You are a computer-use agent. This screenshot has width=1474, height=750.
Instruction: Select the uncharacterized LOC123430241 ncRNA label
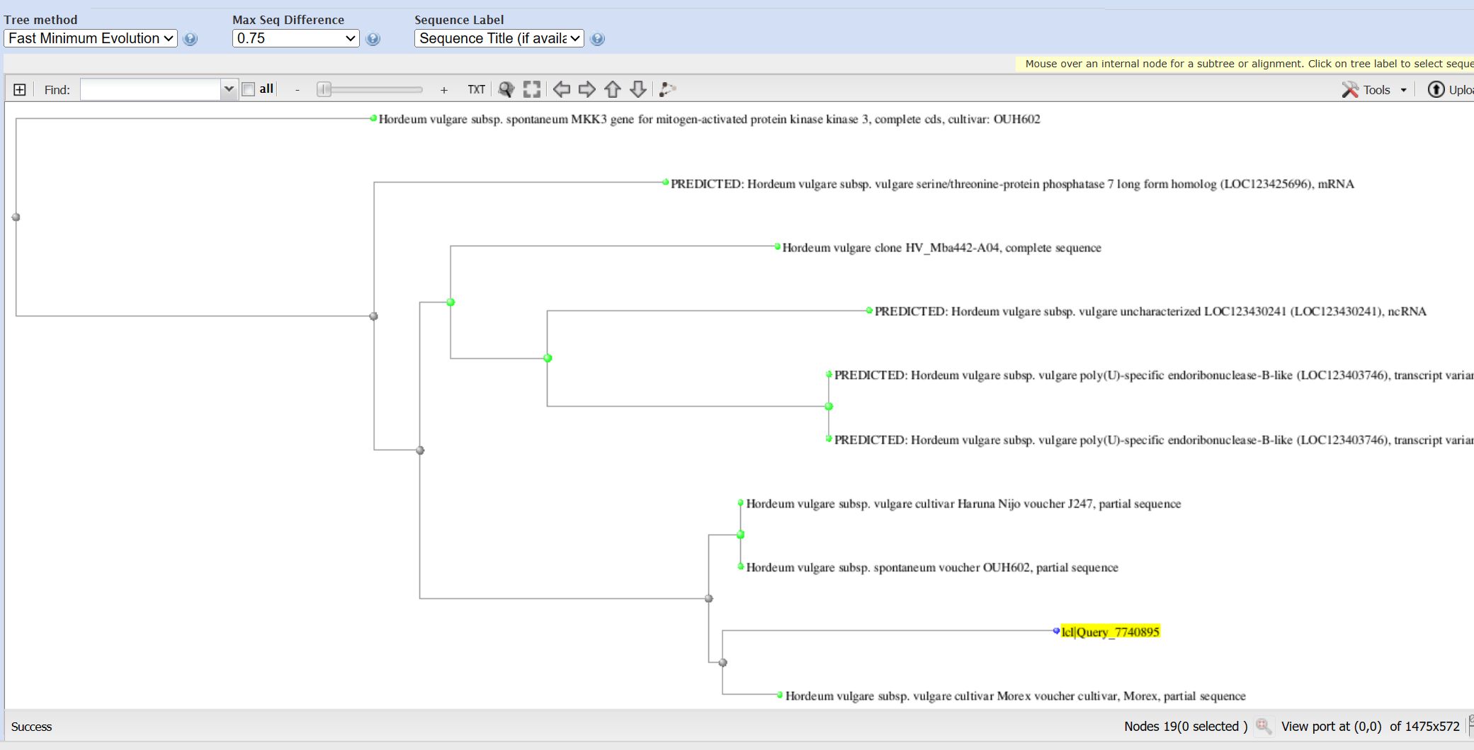click(1150, 312)
